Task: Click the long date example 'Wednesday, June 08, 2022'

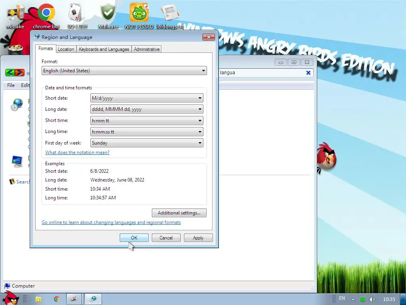Action: click(x=117, y=180)
